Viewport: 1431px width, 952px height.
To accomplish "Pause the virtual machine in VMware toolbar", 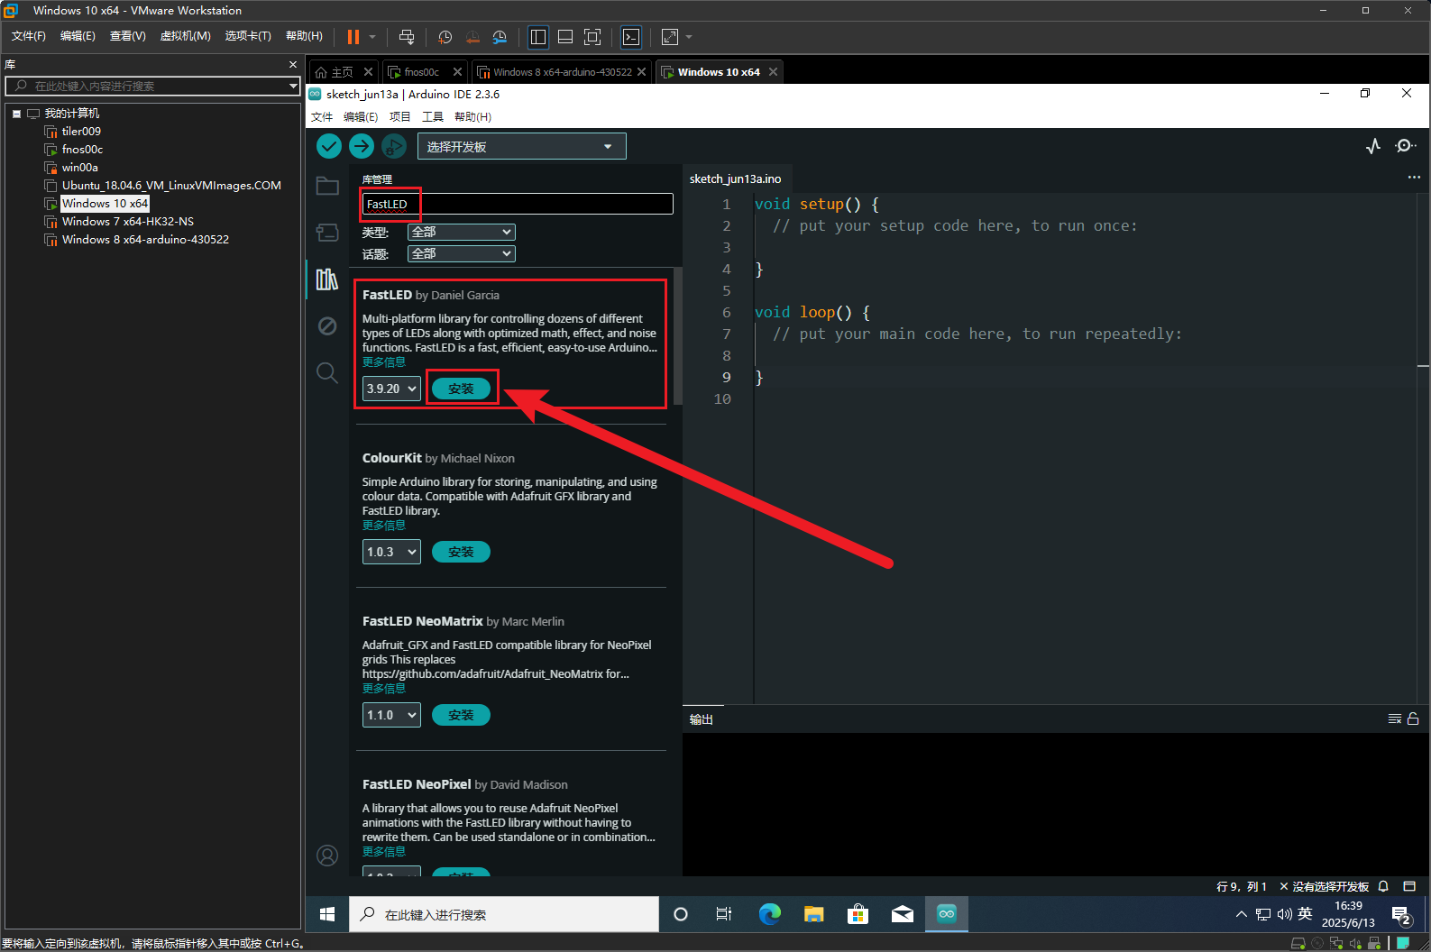I will pos(353,37).
